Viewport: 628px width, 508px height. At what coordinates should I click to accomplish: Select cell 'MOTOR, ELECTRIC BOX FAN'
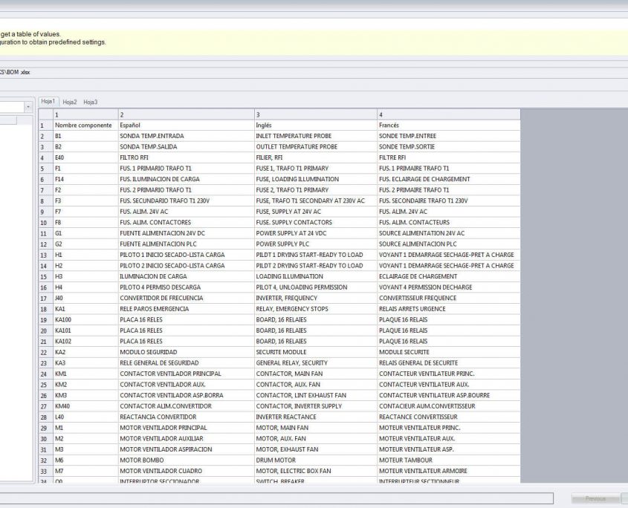pos(316,471)
